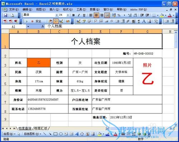Click the vertical scrollbar up arrow
The height and width of the screenshot is (142, 179).
tap(176, 32)
